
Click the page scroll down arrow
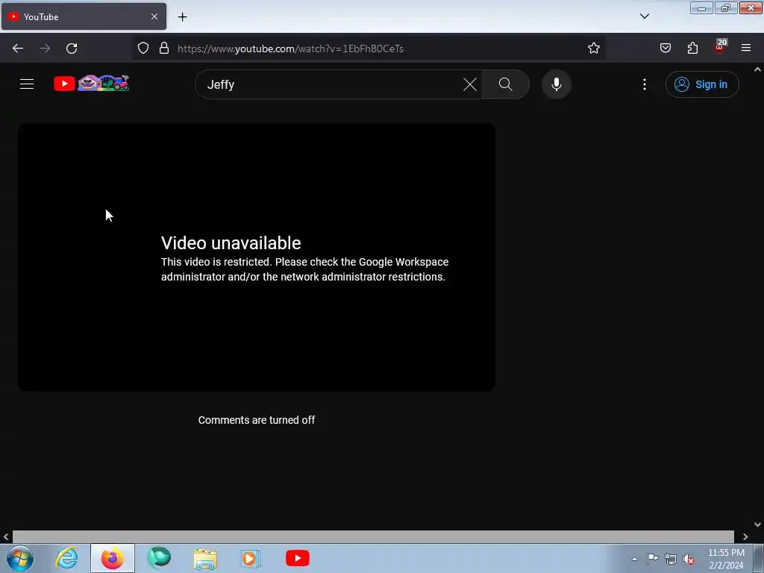[x=758, y=525]
